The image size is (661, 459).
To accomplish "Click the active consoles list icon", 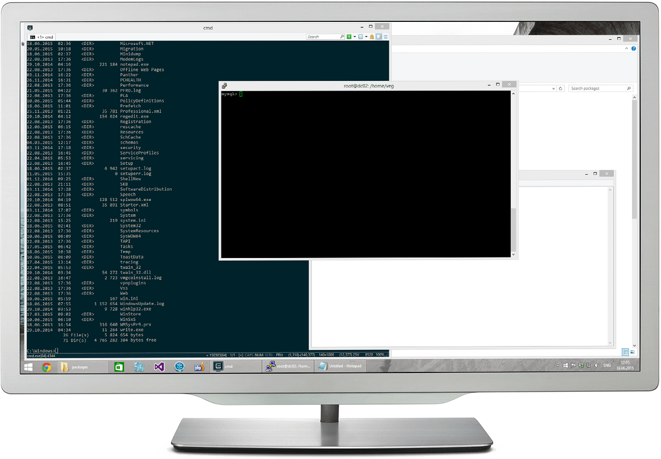I will (x=361, y=37).
